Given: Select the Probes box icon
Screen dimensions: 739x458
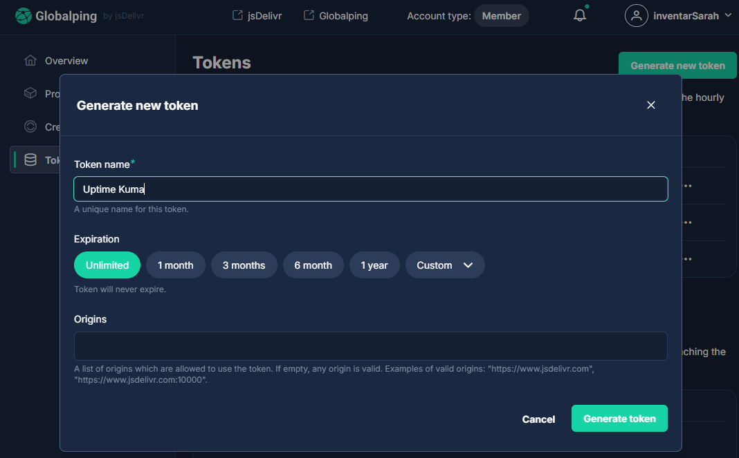Looking at the screenshot, I should (x=30, y=93).
